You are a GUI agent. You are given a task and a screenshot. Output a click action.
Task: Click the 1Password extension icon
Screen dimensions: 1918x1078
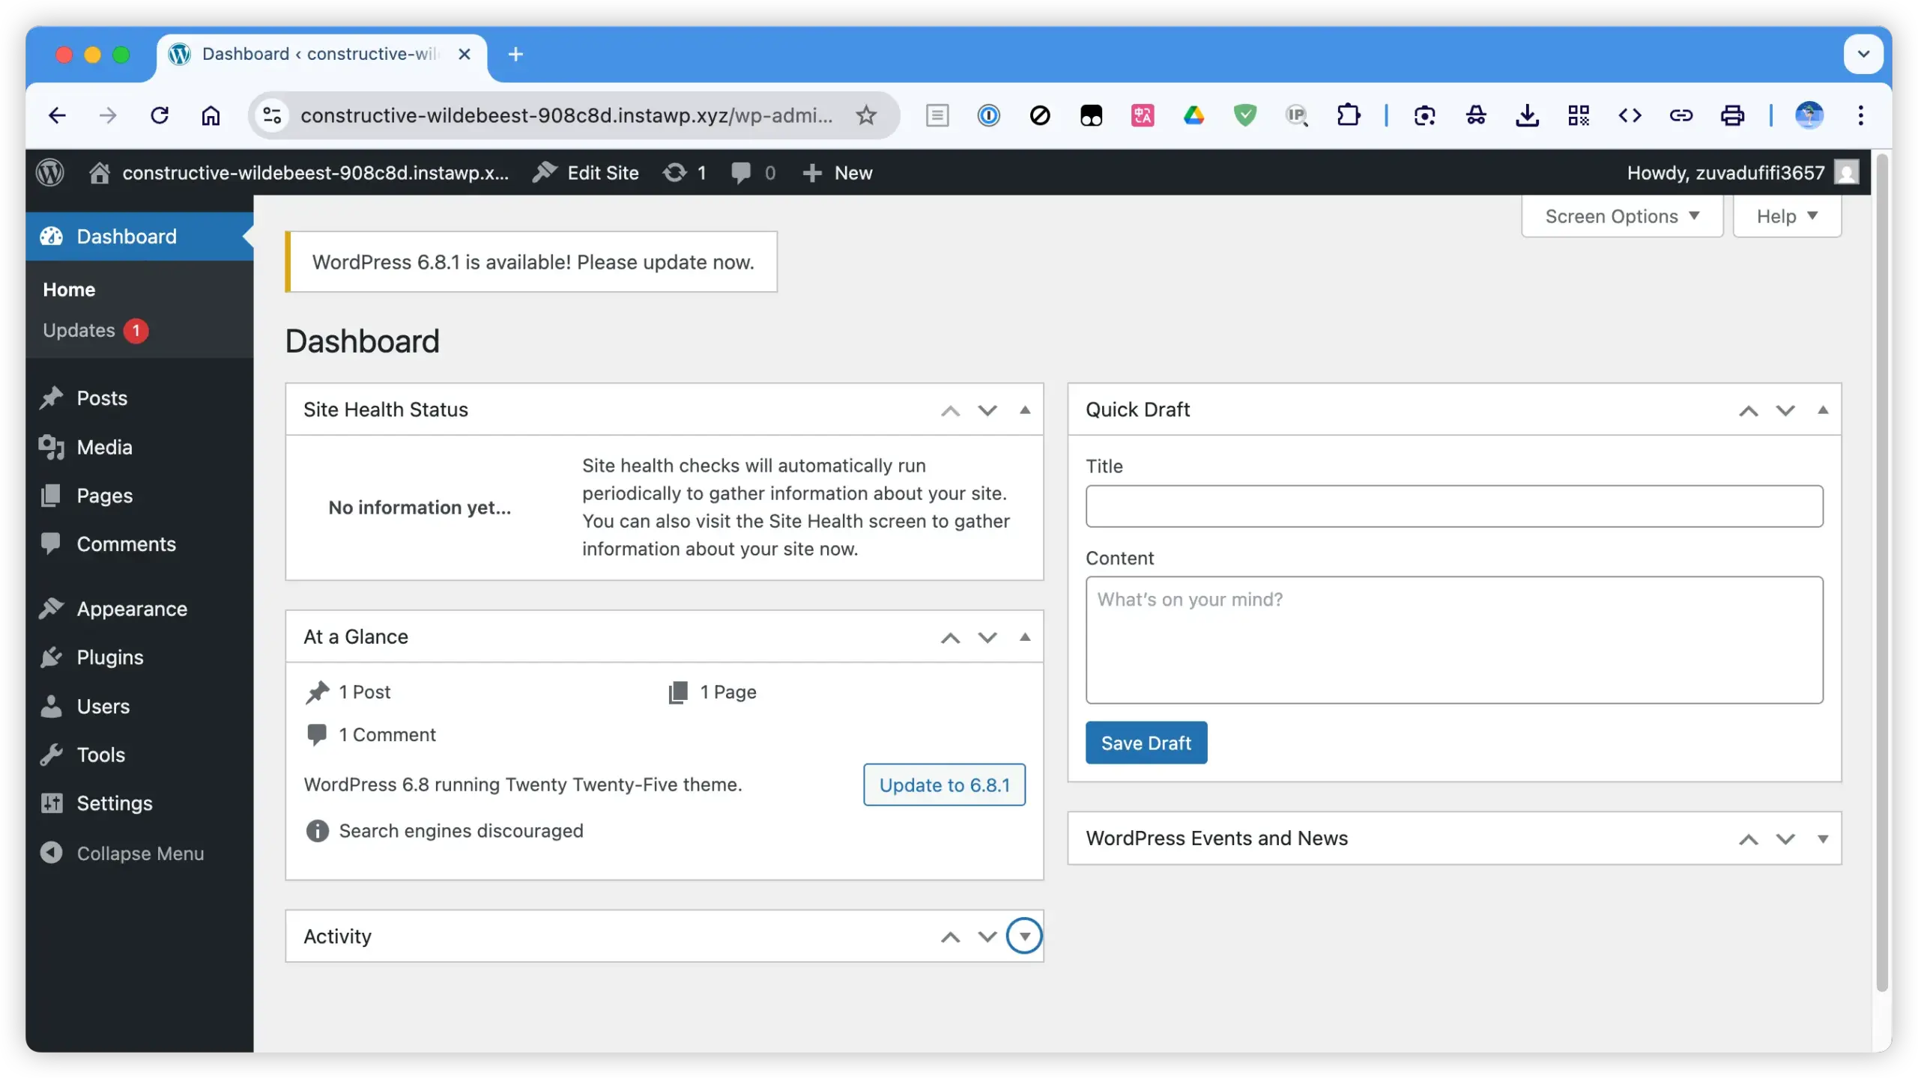tap(988, 115)
